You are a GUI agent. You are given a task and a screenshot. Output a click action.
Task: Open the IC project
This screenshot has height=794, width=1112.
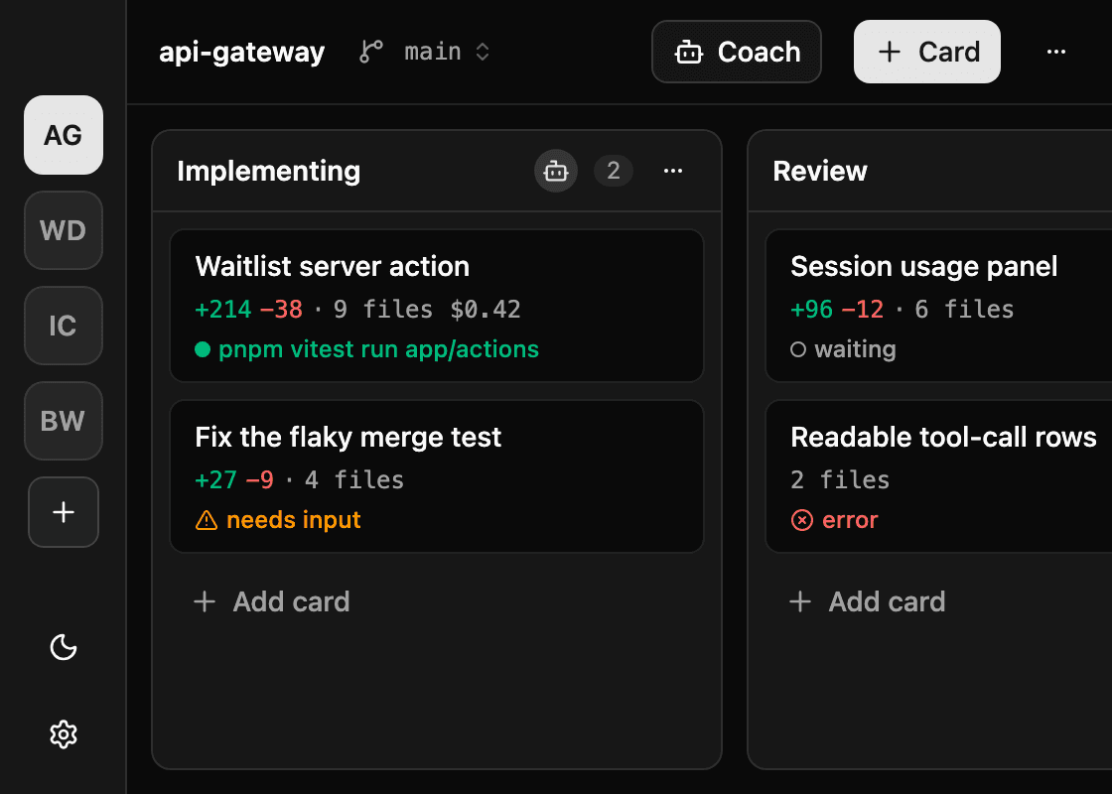tap(64, 326)
